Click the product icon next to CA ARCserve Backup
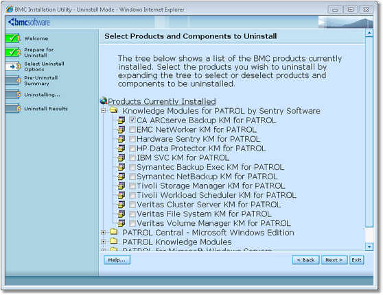The height and width of the screenshot is (295, 383). 121,120
